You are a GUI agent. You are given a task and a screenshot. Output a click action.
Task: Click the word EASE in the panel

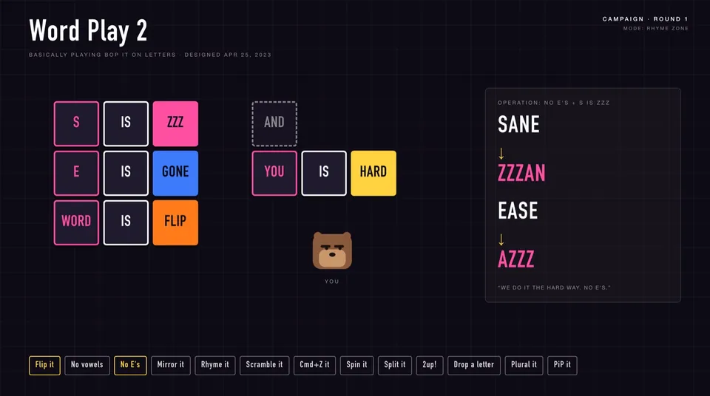coord(518,211)
